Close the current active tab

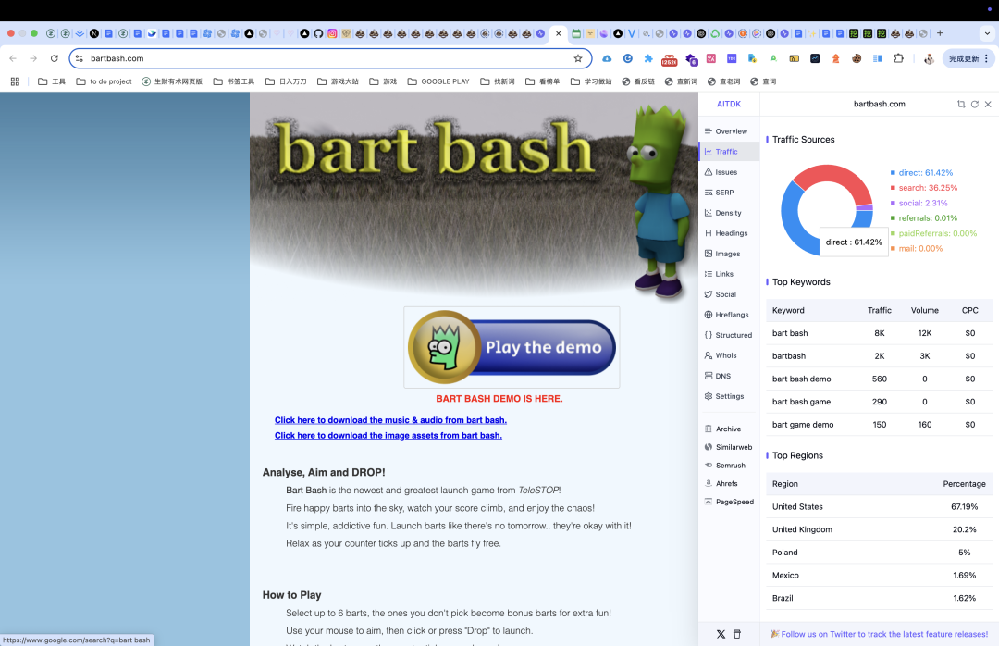point(558,33)
